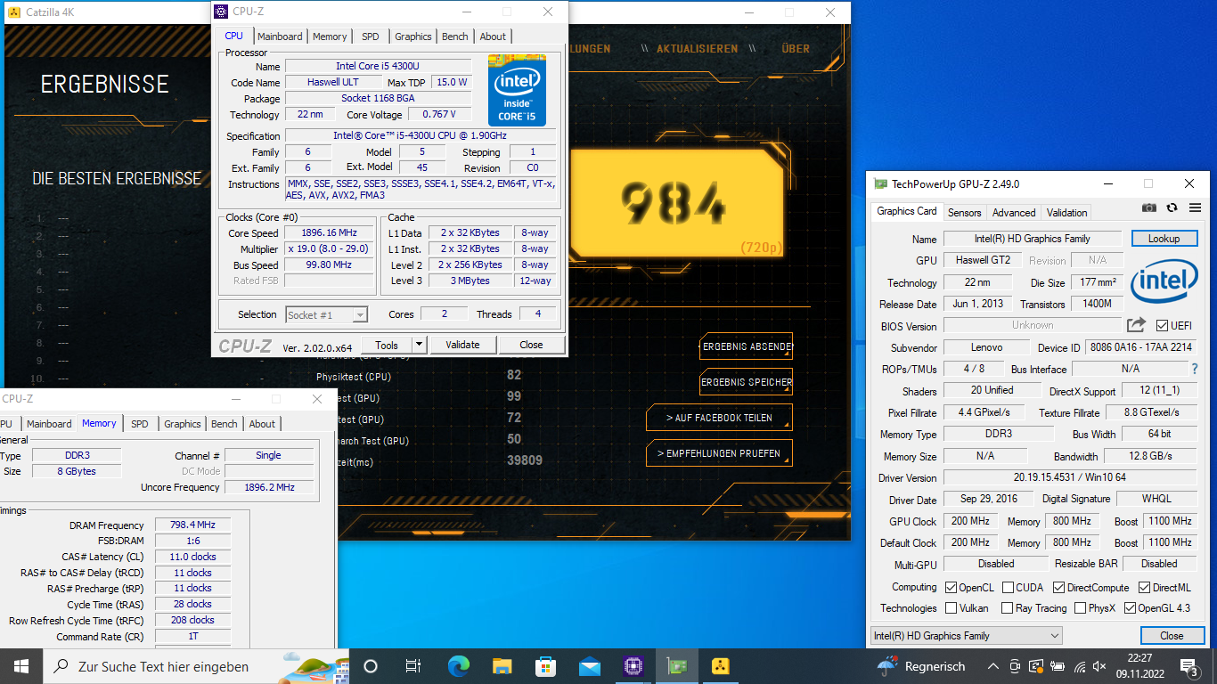Image resolution: width=1217 pixels, height=684 pixels.
Task: Click the taskbar clock showing 22:27
Action: click(x=1139, y=666)
